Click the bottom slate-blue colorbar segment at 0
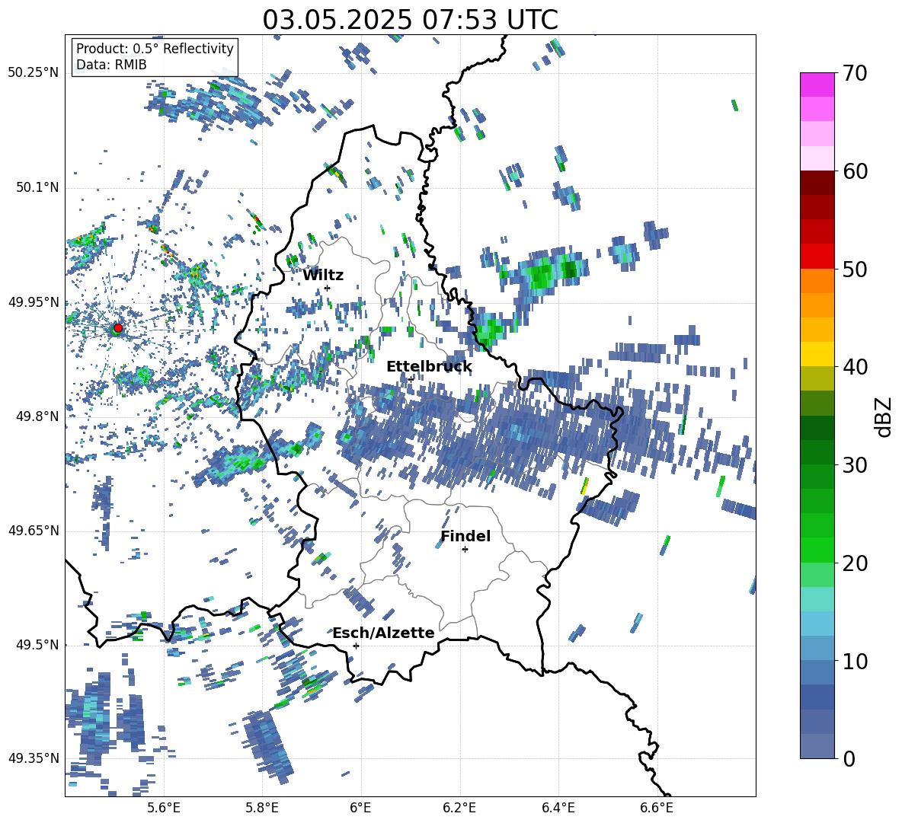 coord(817,746)
